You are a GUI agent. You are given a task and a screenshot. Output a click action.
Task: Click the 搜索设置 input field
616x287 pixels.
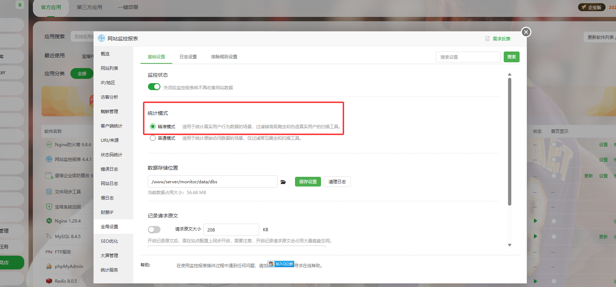pos(468,57)
